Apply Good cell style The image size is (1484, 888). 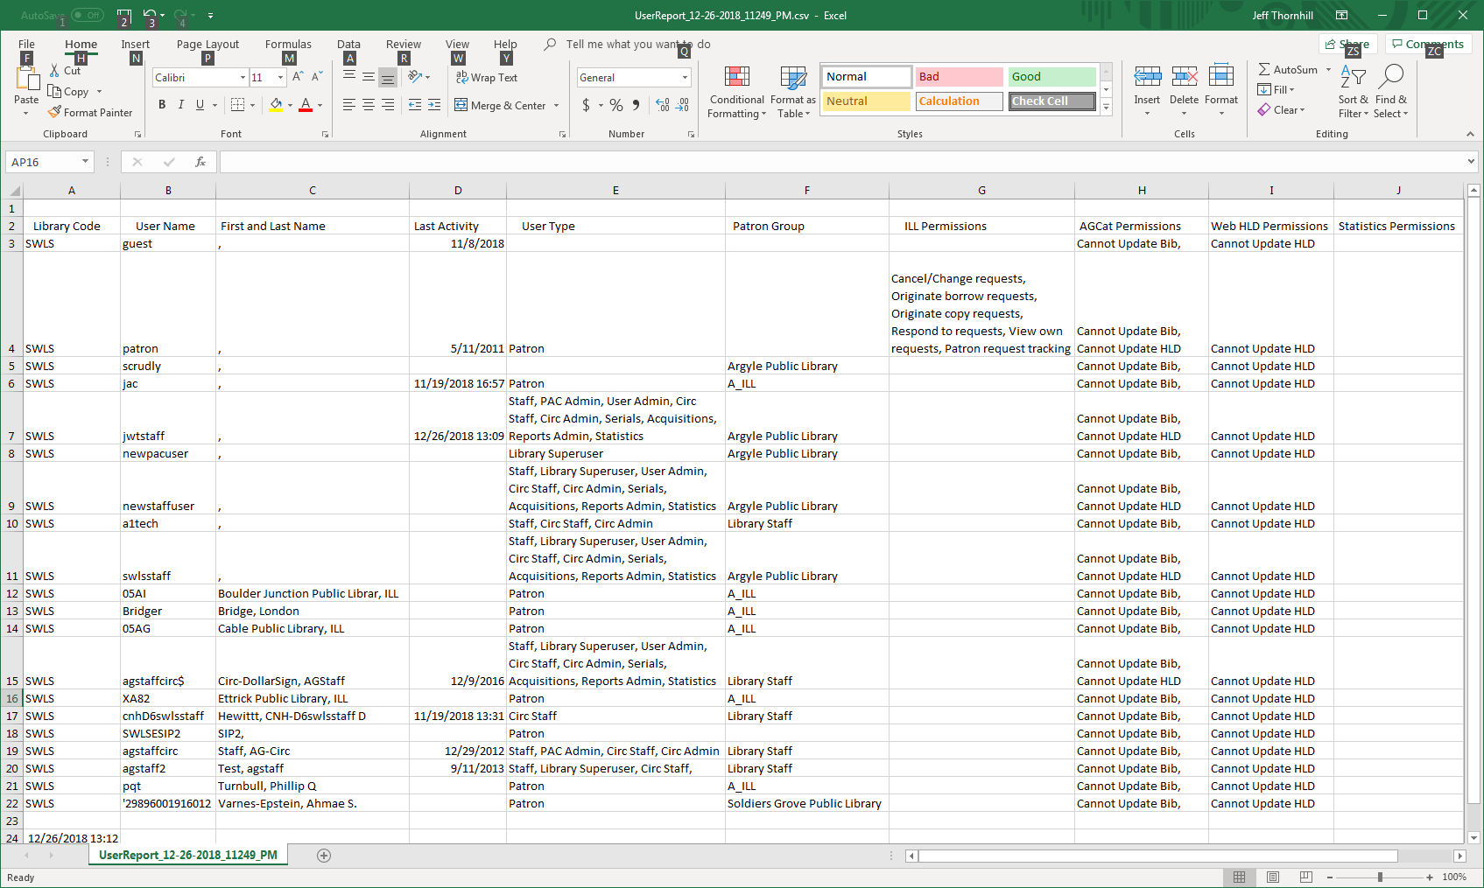coord(1052,77)
